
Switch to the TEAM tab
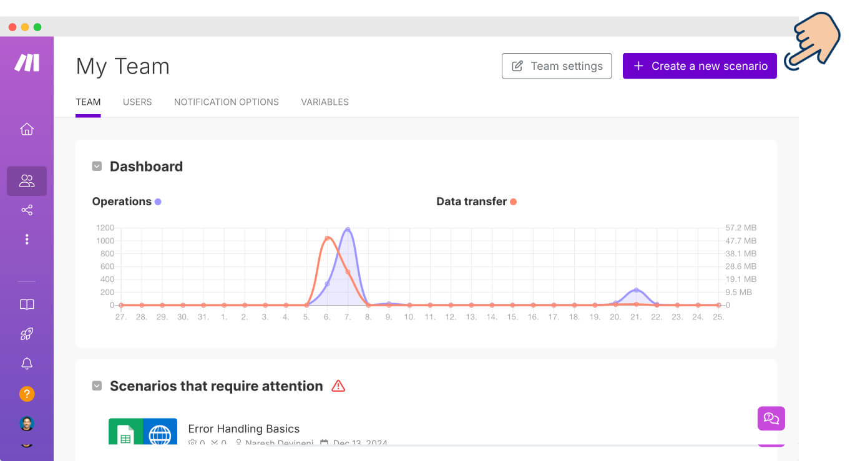pos(88,102)
